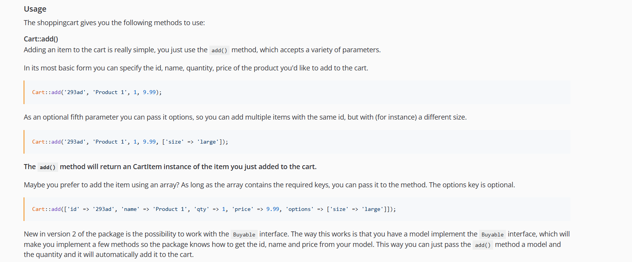Image resolution: width=632 pixels, height=262 pixels.
Task: Select the inline add() code after "just use the"
Action: (219, 50)
